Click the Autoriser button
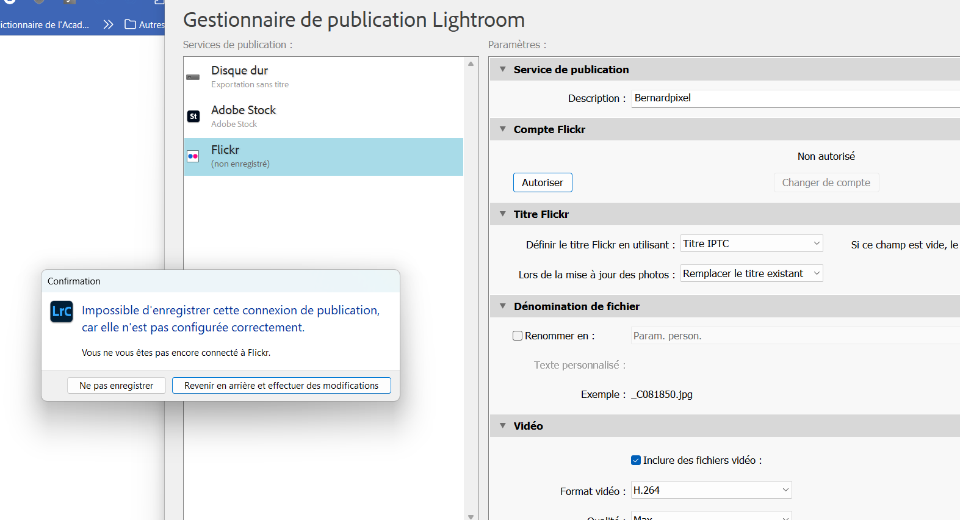Viewport: 960px width, 520px height. click(543, 182)
